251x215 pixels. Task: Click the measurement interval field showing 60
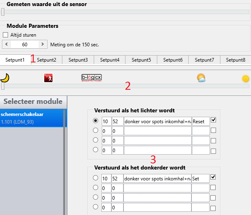coord(25,44)
